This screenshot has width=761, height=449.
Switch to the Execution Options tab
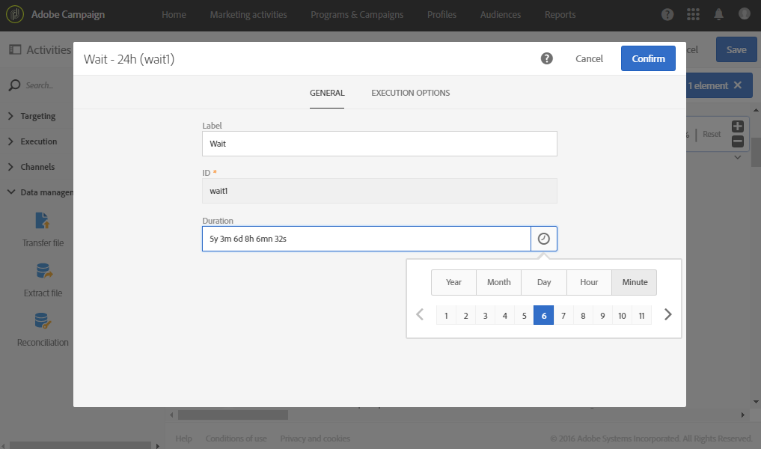pos(411,93)
